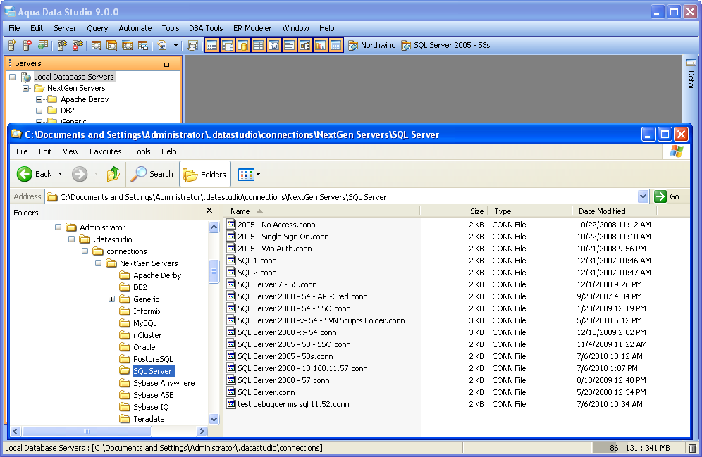Image resolution: width=702 pixels, height=457 pixels.
Task: Toggle the list form toolbar button
Action: tap(289, 45)
